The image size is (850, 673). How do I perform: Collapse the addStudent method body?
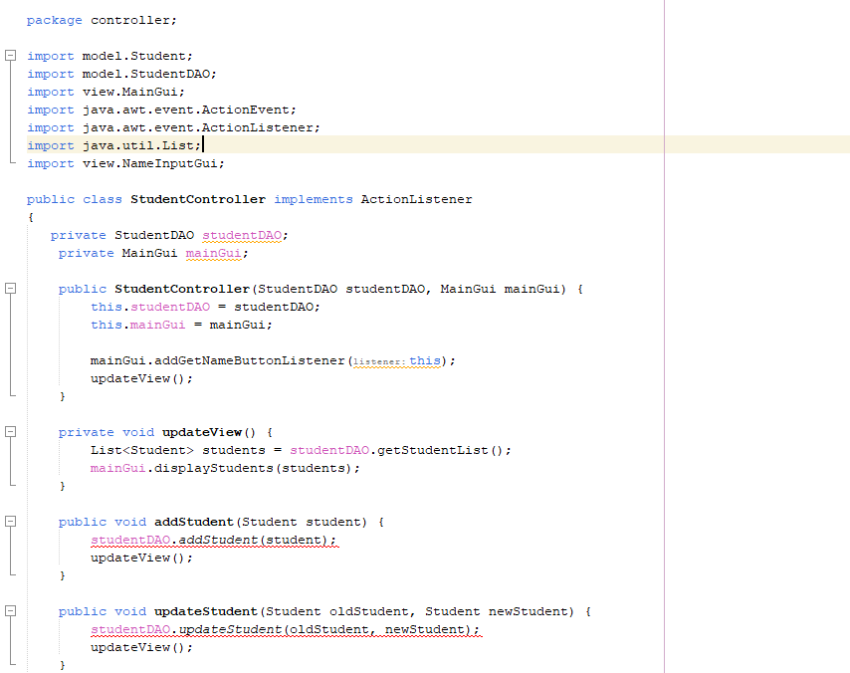point(9,521)
